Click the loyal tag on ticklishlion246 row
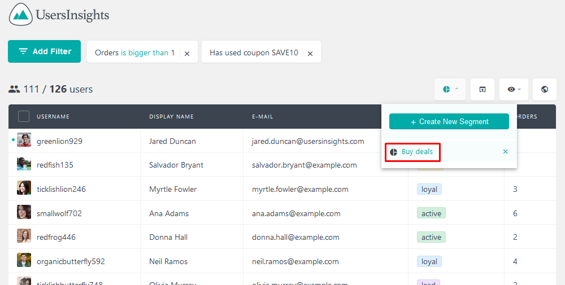565x285 pixels. pos(429,189)
